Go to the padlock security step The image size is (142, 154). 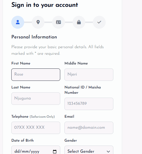(x=79, y=22)
